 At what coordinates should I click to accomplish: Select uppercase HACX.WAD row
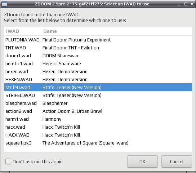pyautogui.click(x=98, y=135)
